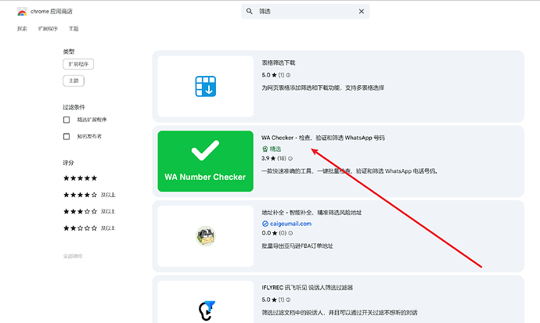Check the 精选扩展程序 filter checkbox
Image resolution: width=540 pixels, height=323 pixels.
[x=67, y=120]
